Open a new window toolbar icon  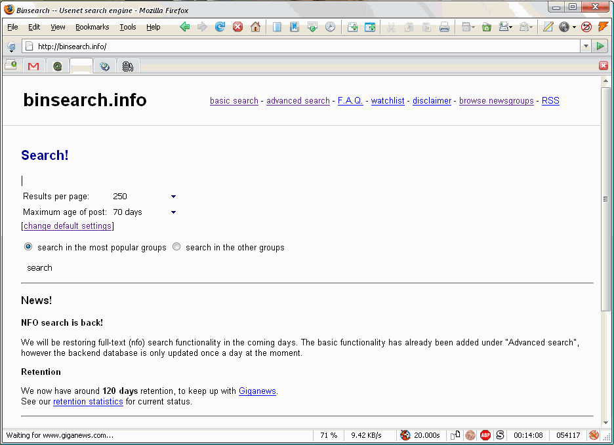click(x=370, y=27)
